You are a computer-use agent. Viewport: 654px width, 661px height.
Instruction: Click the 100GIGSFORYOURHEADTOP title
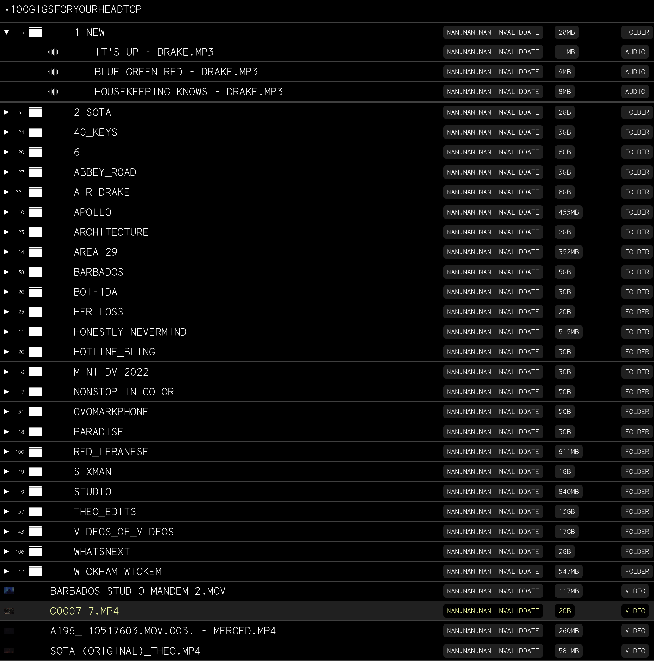(x=76, y=9)
